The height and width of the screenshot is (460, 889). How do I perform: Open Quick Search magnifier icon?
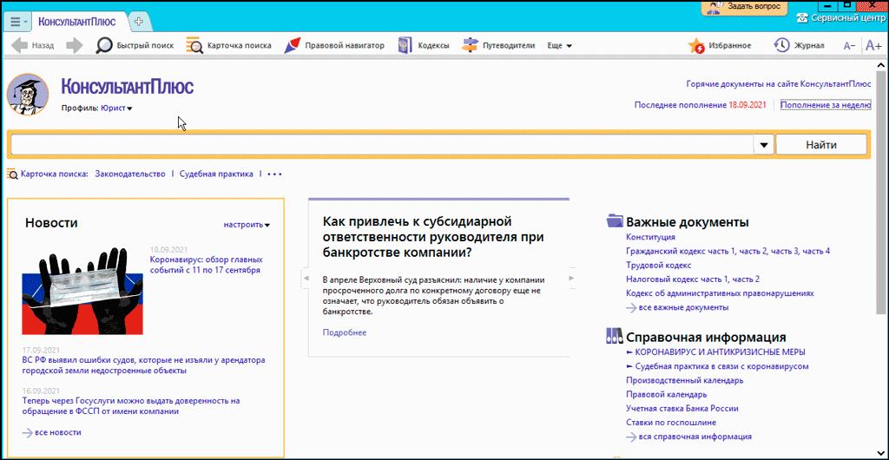[x=104, y=45]
